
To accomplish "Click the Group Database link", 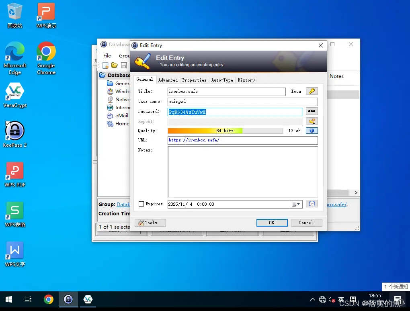I will tap(123, 205).
